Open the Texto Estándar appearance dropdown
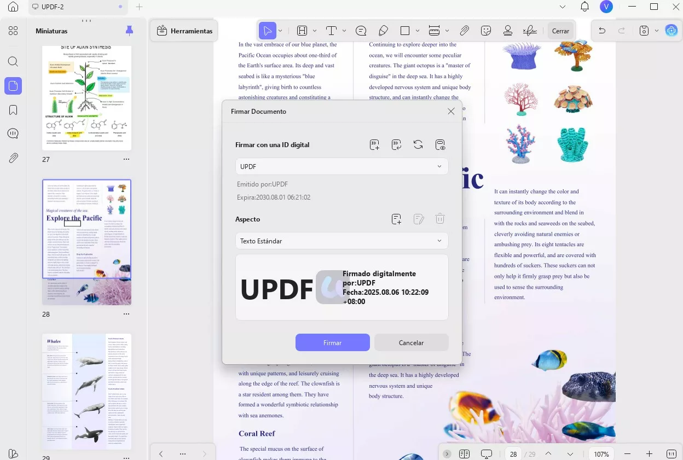Screen dimensions: 683x460 (x=342, y=241)
